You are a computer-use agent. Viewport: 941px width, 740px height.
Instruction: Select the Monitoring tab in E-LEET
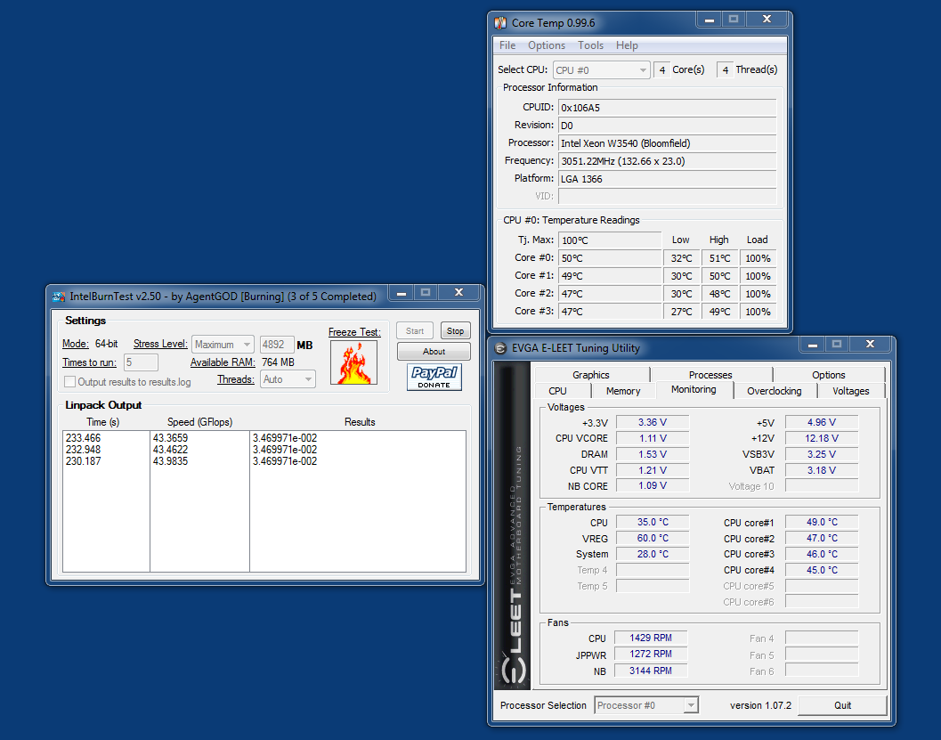click(x=694, y=389)
